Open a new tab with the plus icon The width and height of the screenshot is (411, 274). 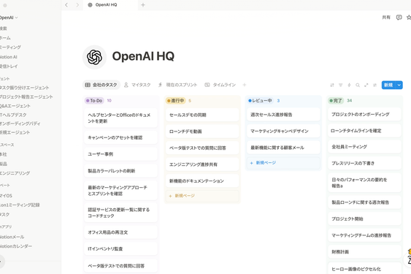143,4
